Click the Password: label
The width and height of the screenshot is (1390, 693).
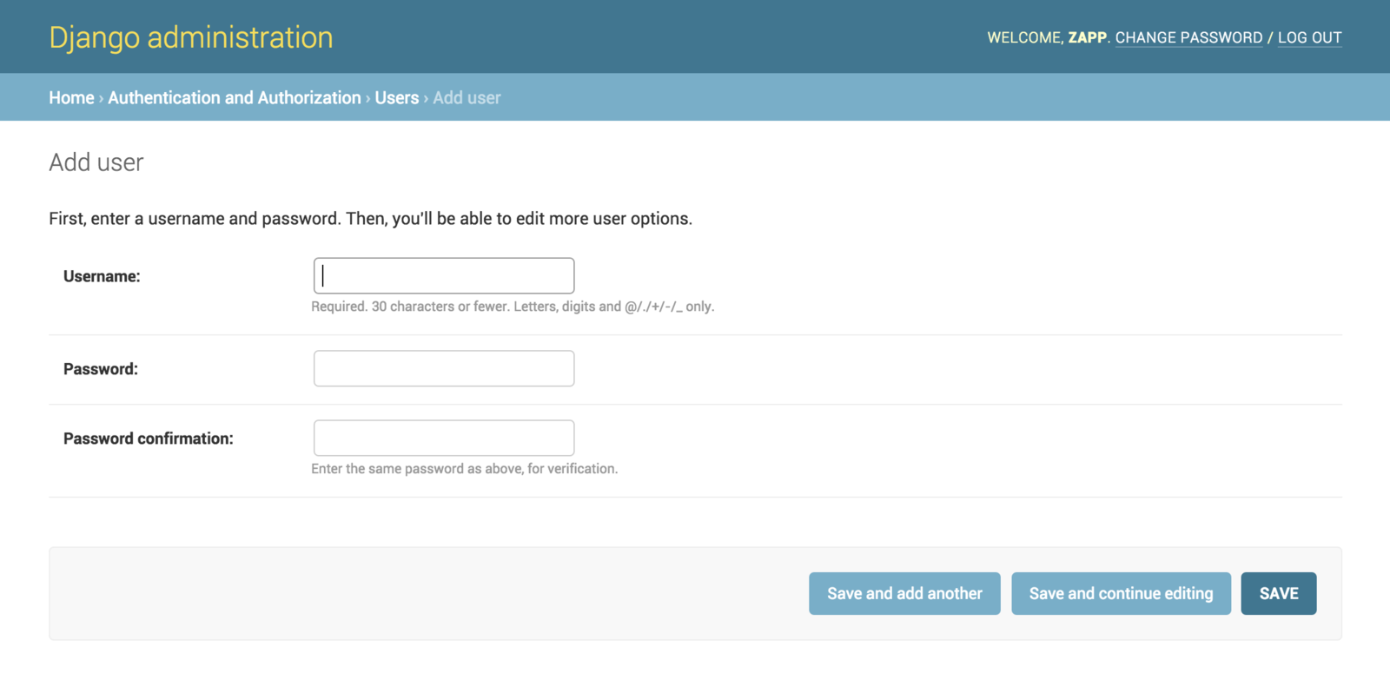(101, 369)
